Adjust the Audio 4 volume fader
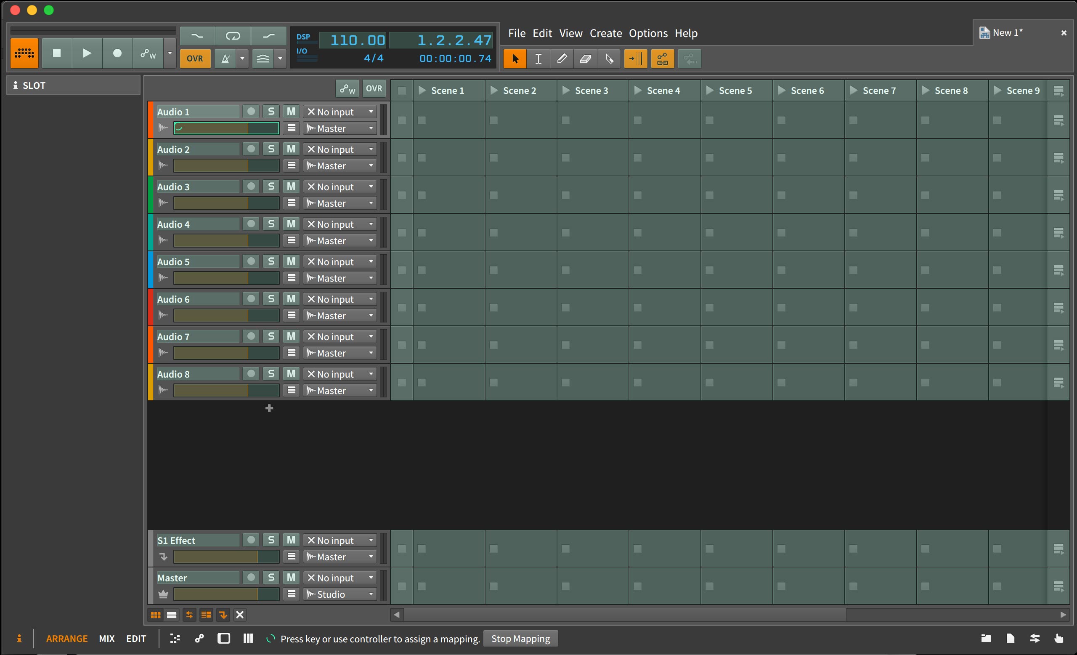 click(226, 240)
